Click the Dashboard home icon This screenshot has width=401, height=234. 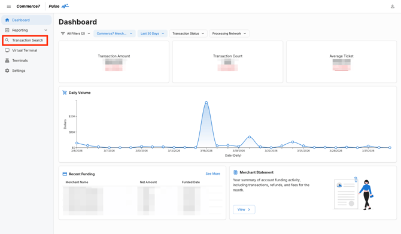click(x=7, y=20)
